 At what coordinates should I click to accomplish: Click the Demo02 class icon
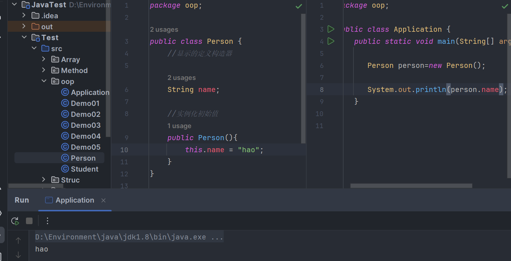(65, 114)
